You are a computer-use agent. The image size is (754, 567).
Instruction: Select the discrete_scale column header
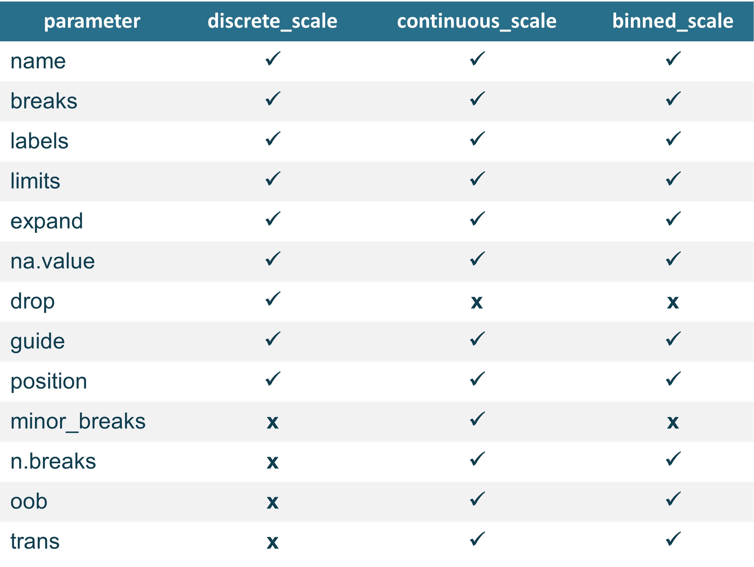(272, 21)
